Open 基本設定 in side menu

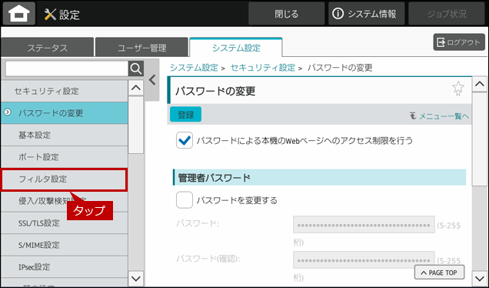[x=65, y=135]
